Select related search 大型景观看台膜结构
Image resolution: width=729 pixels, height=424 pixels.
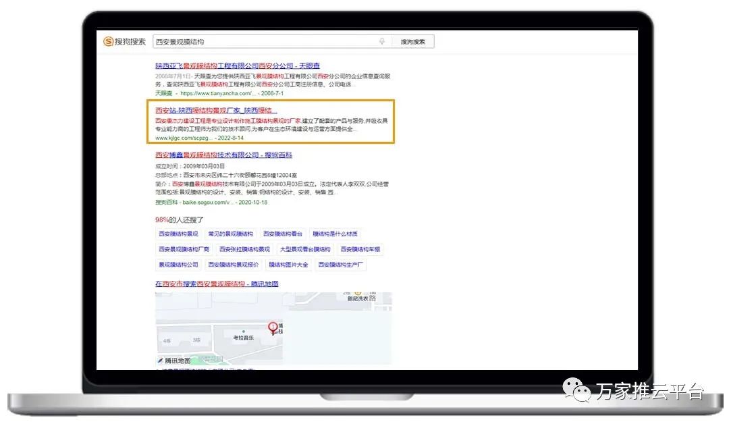tap(305, 250)
